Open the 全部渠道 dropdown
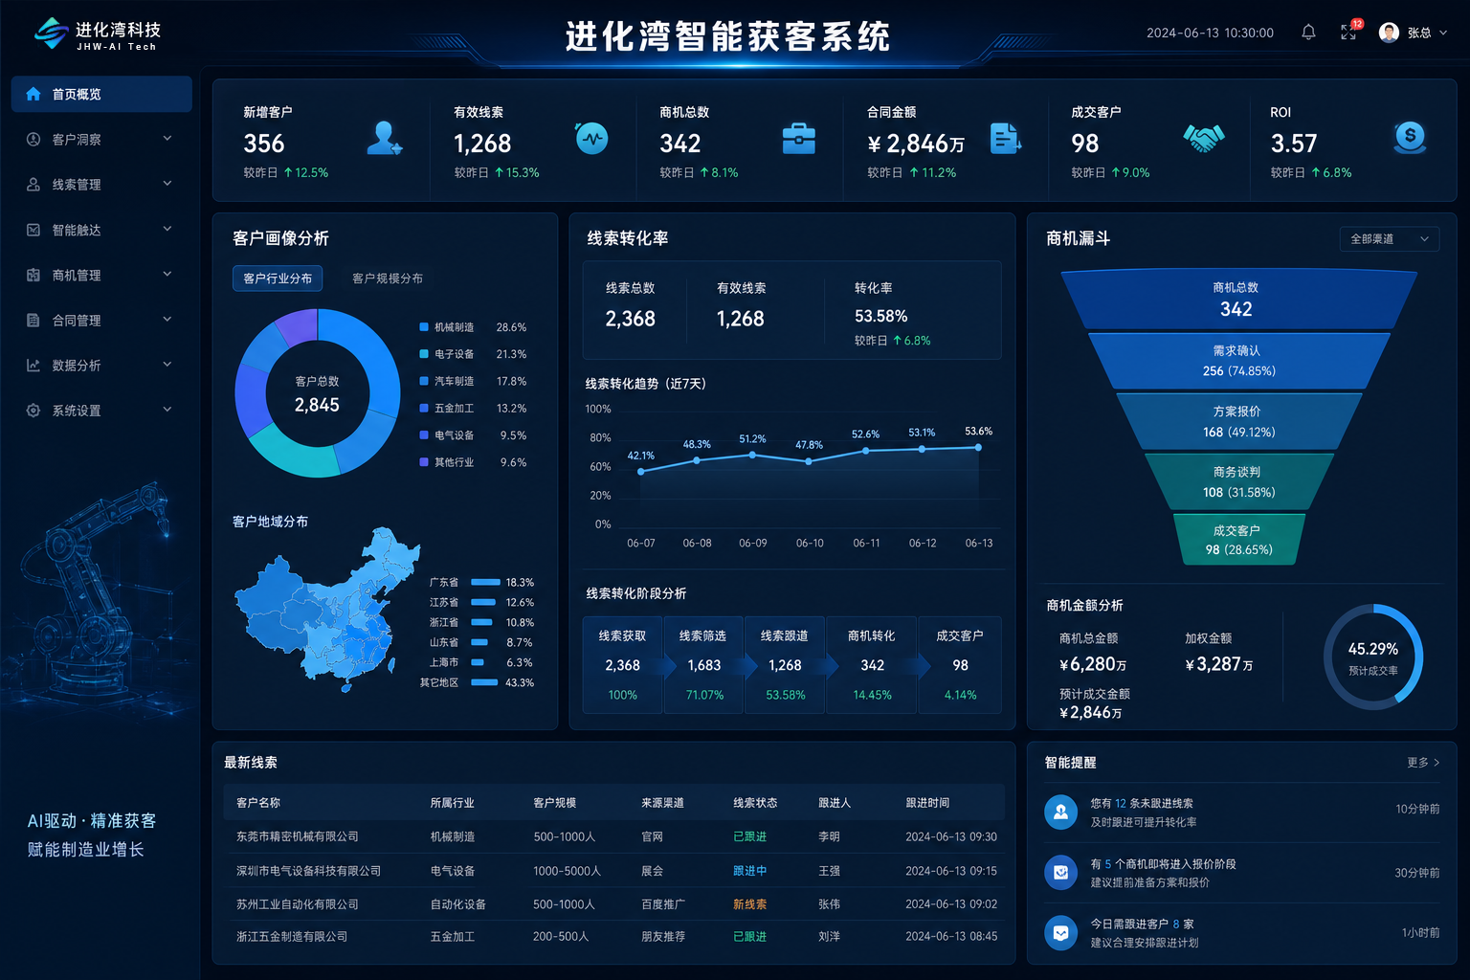The image size is (1470, 980). 1389,239
